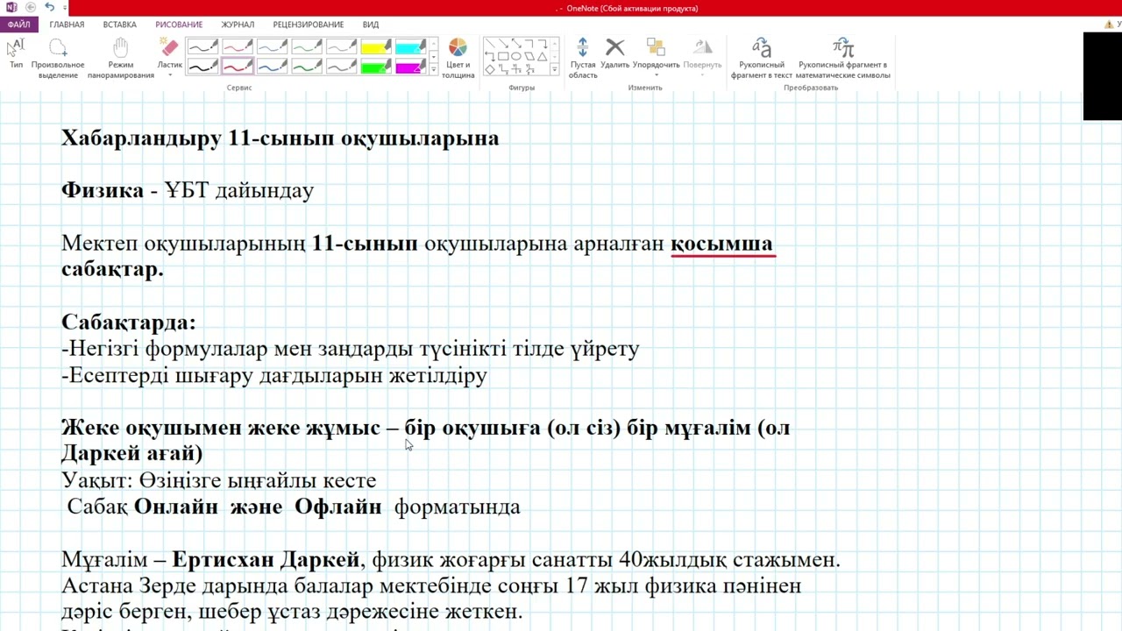This screenshot has width=1122, height=631.
Task: Pick the thick green pen
Action: coord(307,67)
